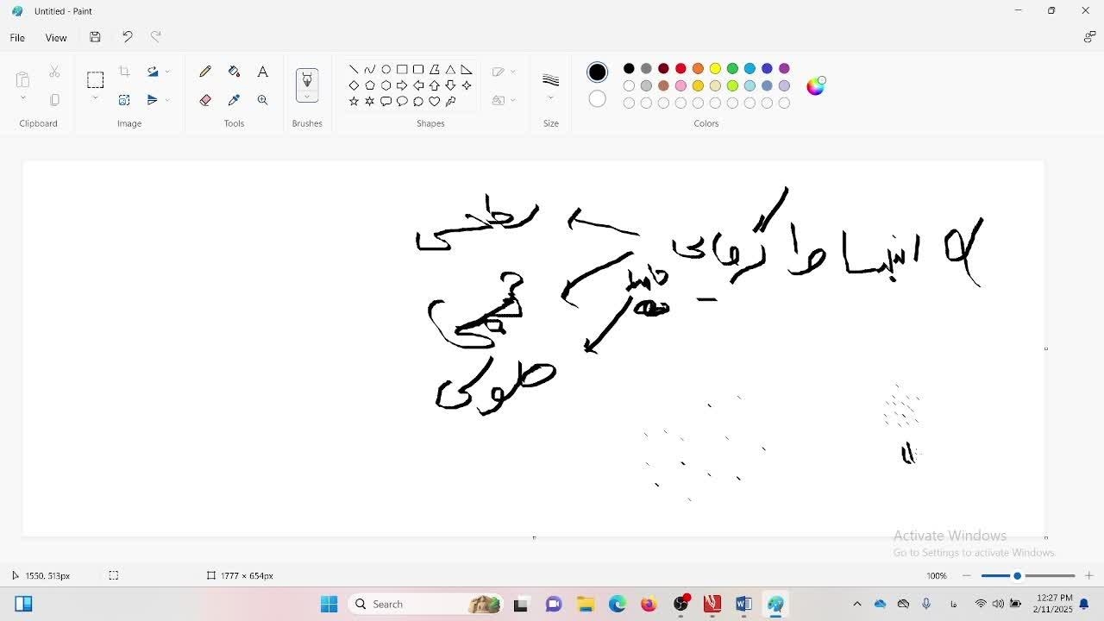
Task: Select the Text tool
Action: point(263,72)
